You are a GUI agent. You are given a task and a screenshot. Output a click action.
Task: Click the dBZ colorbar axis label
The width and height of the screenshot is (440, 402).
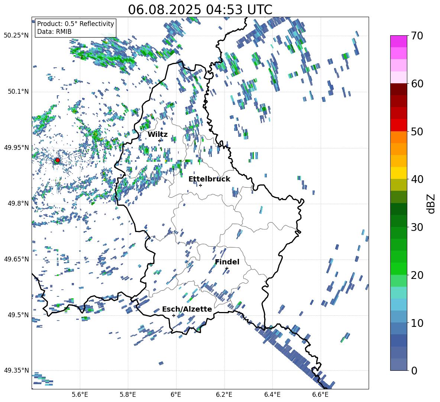tap(431, 203)
